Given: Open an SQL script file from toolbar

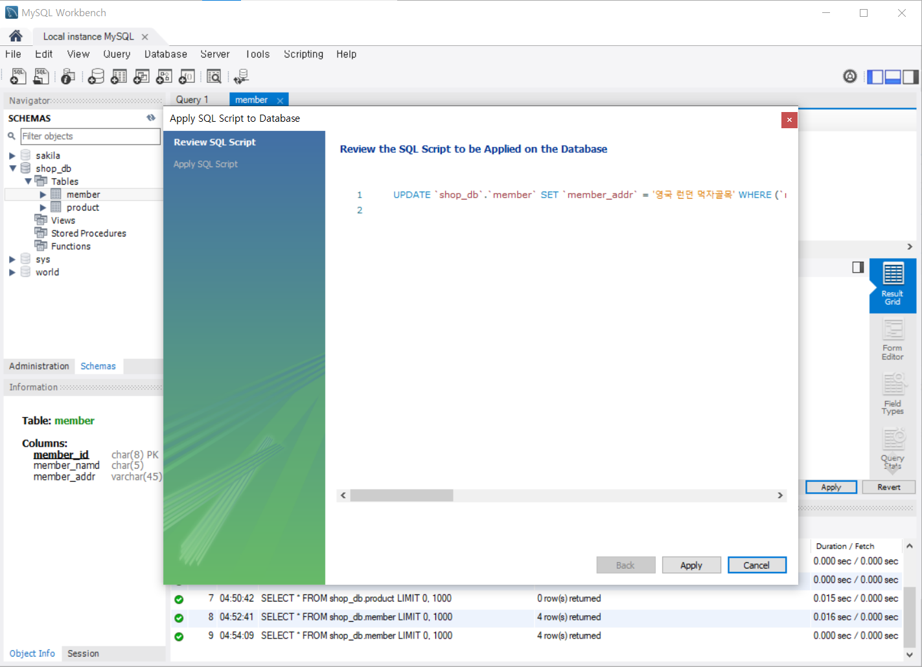Looking at the screenshot, I should click(x=41, y=76).
